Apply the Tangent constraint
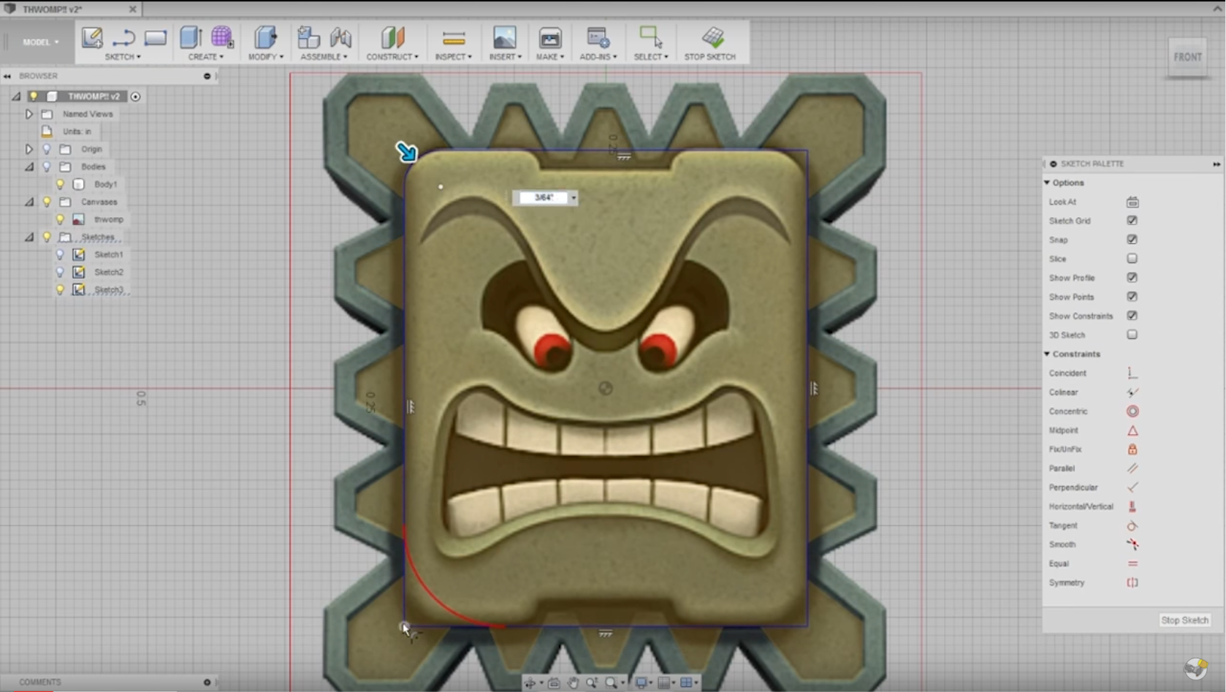 point(1132,525)
